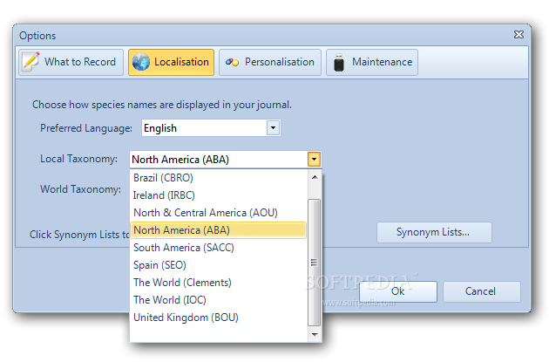Select The World (Clements) option
The width and height of the screenshot is (549, 362).
tap(218, 283)
